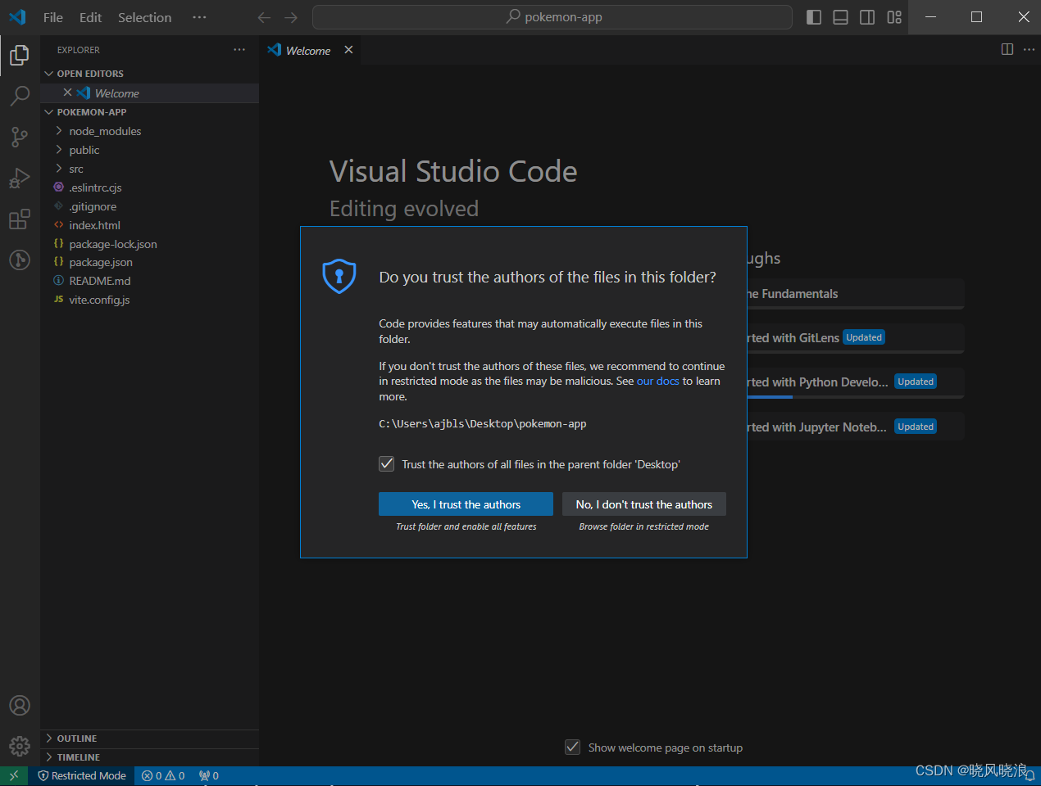Image resolution: width=1041 pixels, height=786 pixels.
Task: Open the GitLens walkthrough entry
Action: click(855, 337)
